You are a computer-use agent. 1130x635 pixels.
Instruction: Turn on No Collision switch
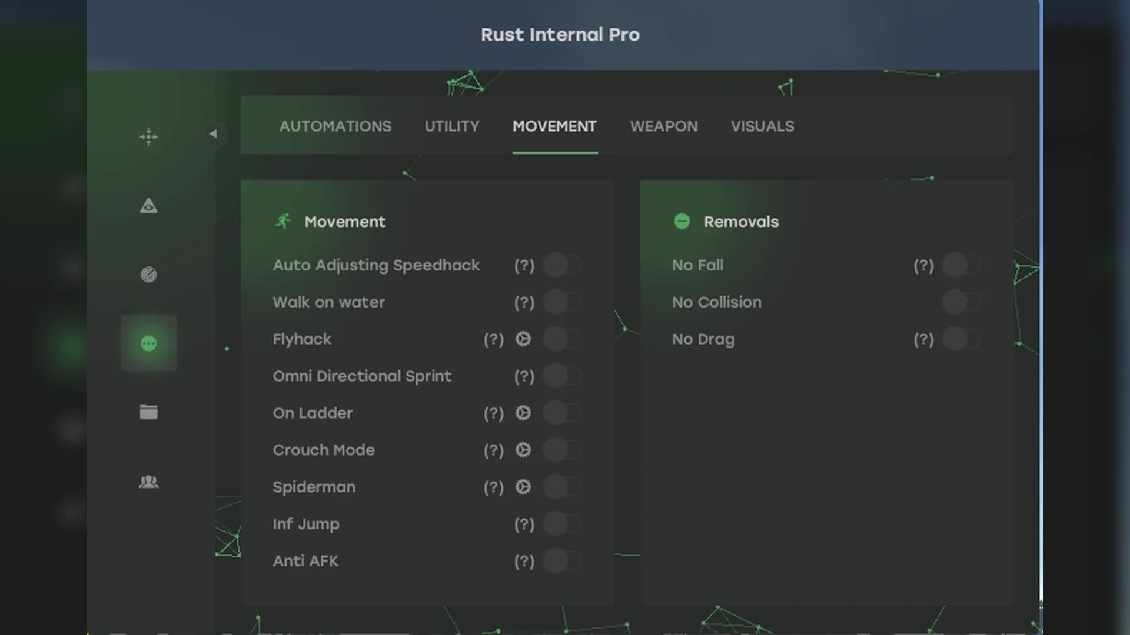pyautogui.click(x=961, y=302)
